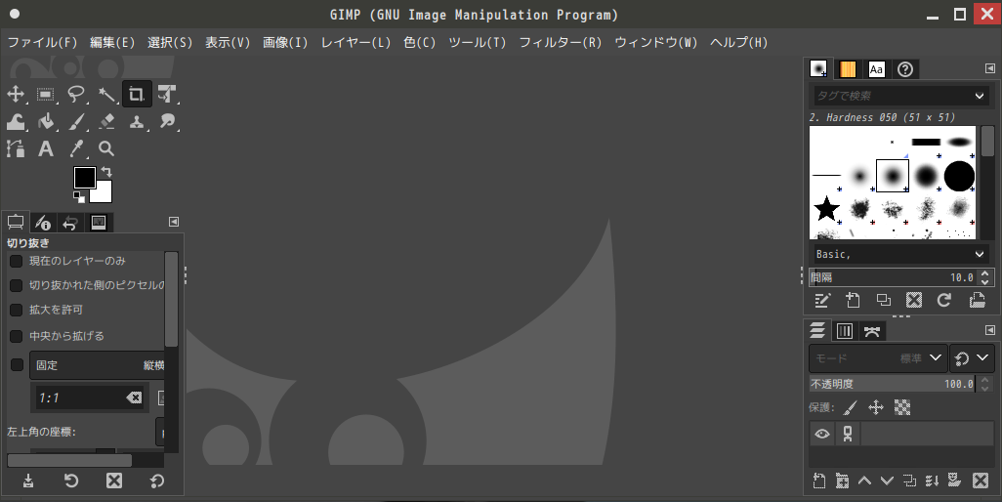Toggle lock position and size
This screenshot has width=1002, height=502.
pyautogui.click(x=876, y=407)
